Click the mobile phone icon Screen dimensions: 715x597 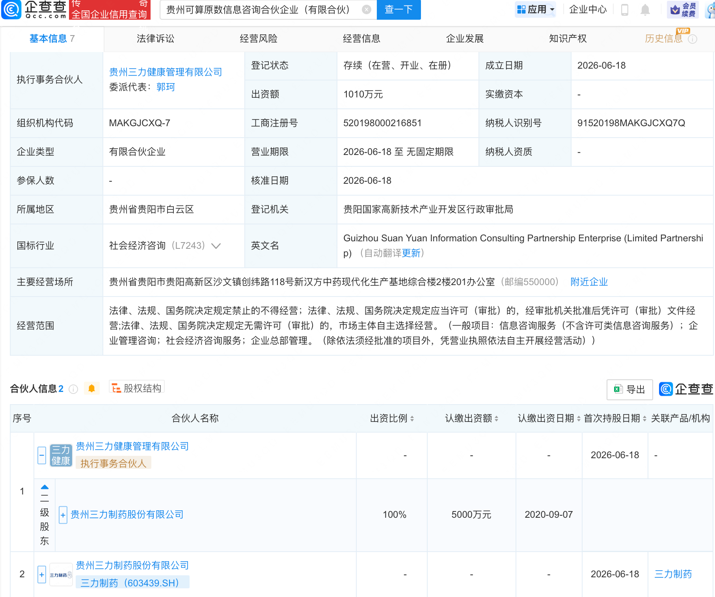(x=625, y=9)
